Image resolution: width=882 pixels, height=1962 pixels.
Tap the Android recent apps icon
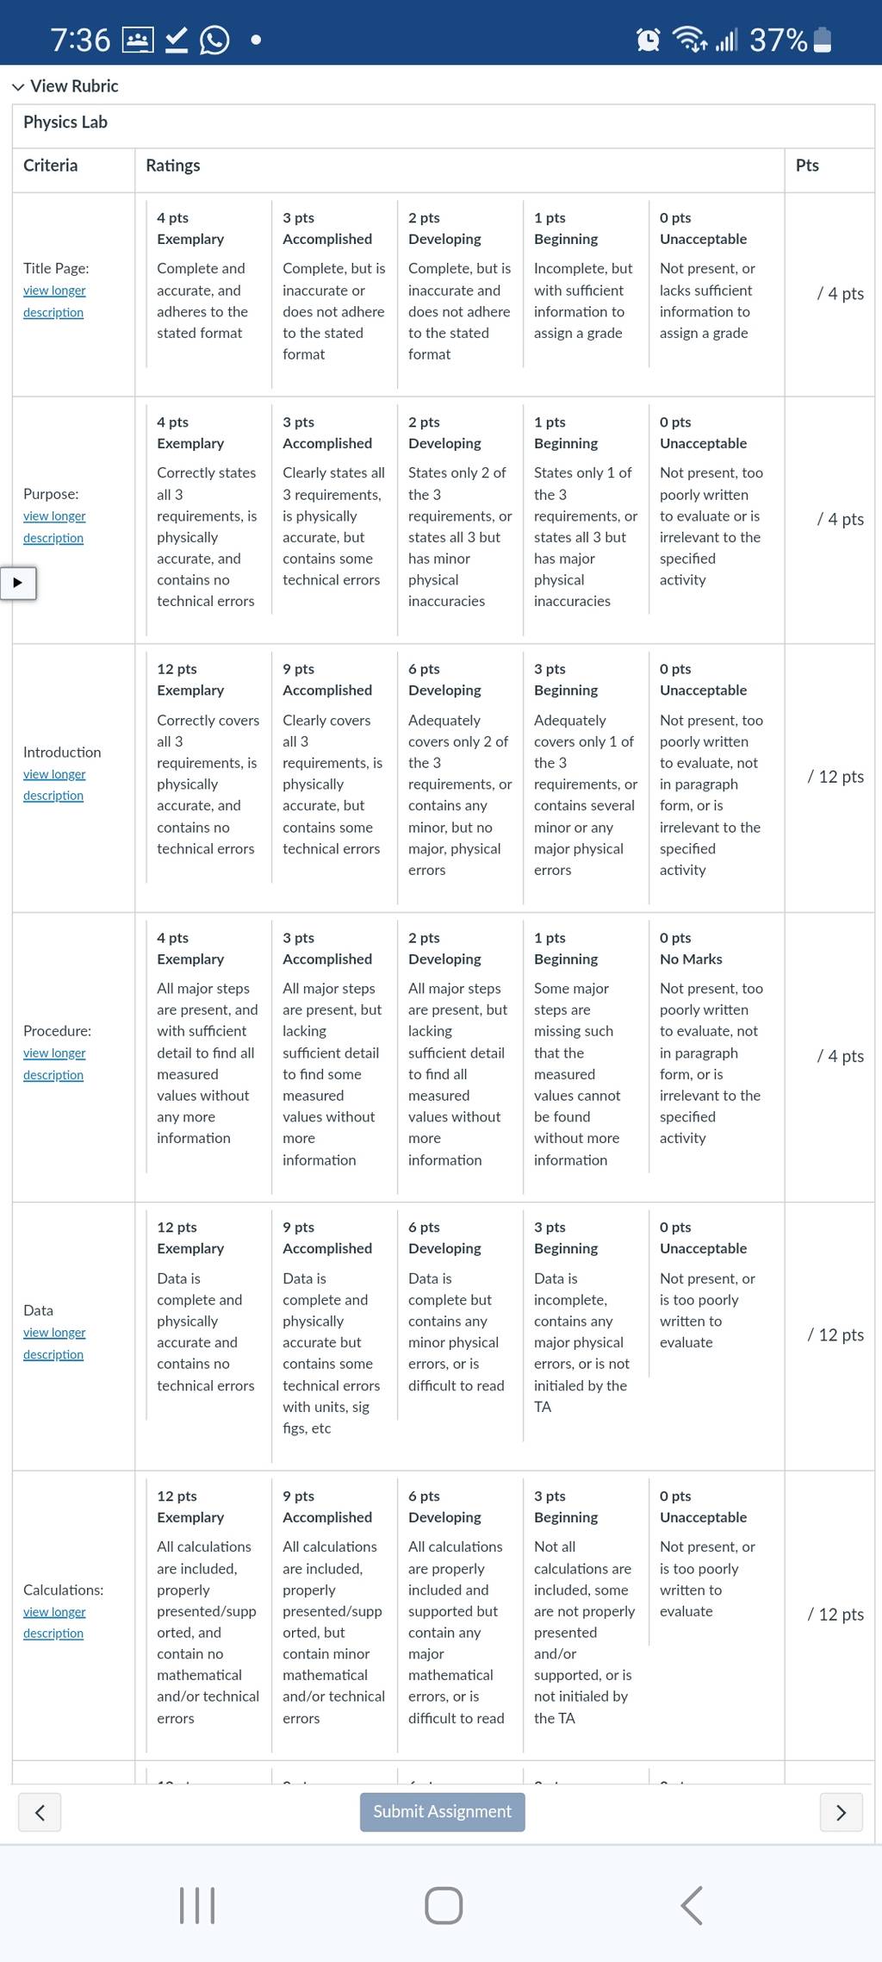coord(197,1905)
